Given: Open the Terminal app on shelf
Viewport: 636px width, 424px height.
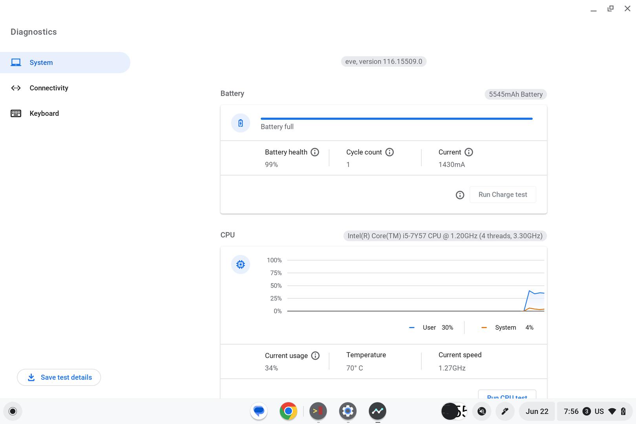Looking at the screenshot, I should coord(318,411).
